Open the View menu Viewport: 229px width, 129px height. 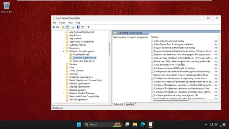70,23
